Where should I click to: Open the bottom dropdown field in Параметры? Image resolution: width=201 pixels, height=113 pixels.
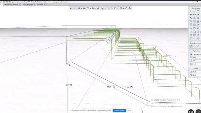coord(197,64)
